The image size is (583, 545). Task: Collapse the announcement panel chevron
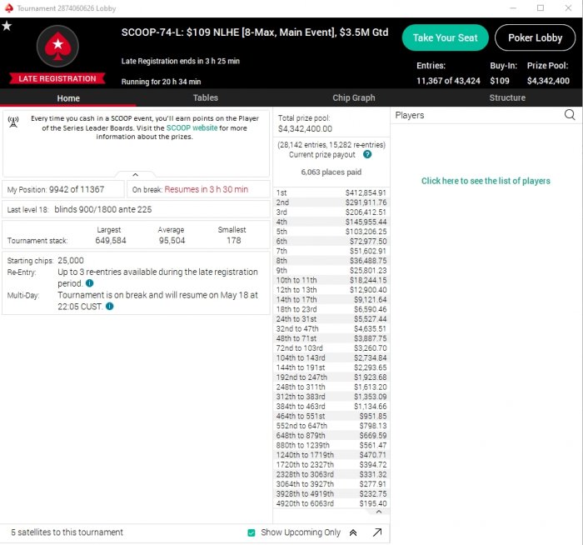coord(135,174)
